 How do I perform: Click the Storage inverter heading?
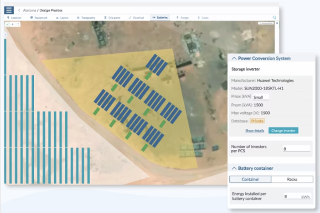coord(246,69)
